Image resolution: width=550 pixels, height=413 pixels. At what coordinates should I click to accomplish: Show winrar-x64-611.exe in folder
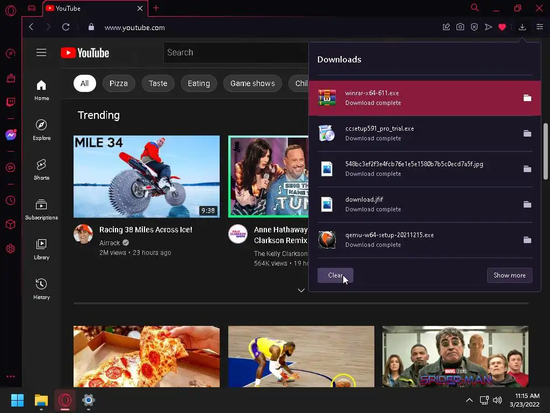pyautogui.click(x=527, y=98)
